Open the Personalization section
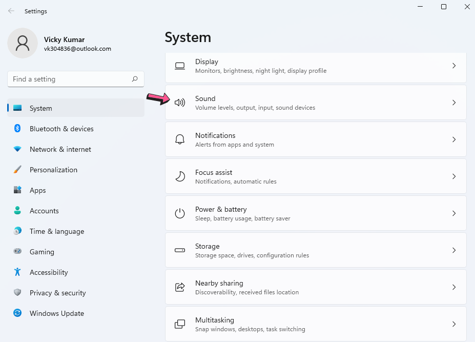Screen dimensions: 475x342 (x=76, y=170)
